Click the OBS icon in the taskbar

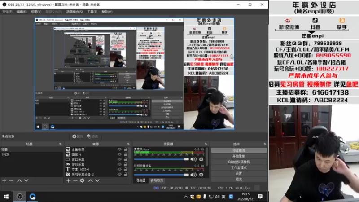pyautogui.click(x=20, y=197)
